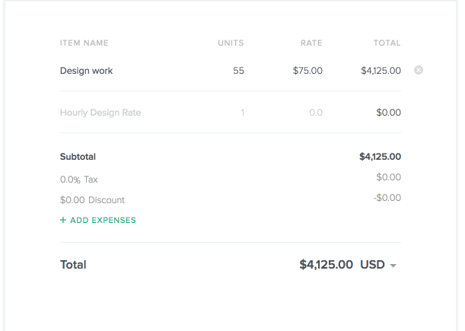Click the Add Expenses link
Viewport: 465px width, 331px height.
(x=98, y=220)
